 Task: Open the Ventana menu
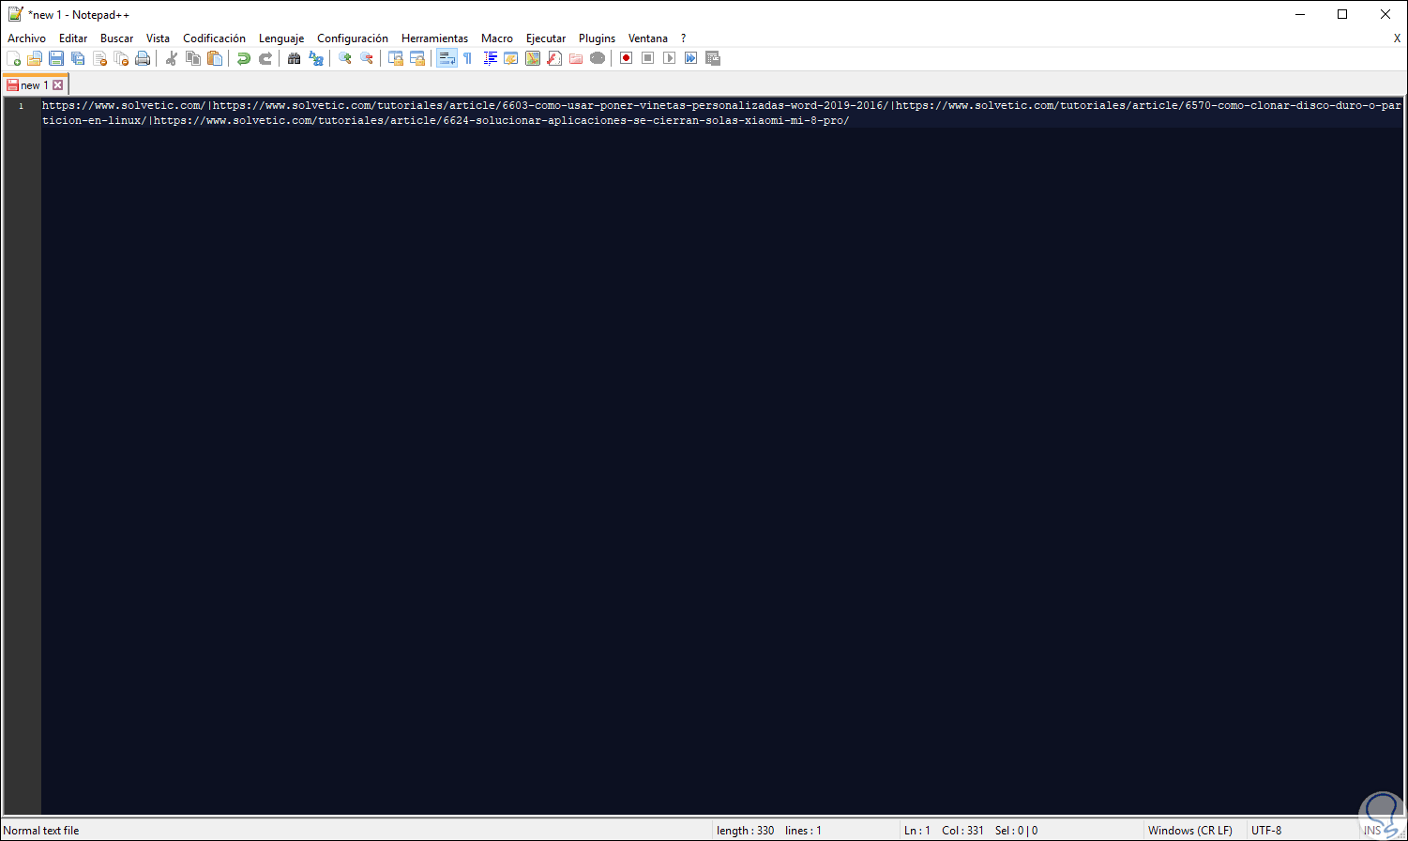click(648, 38)
